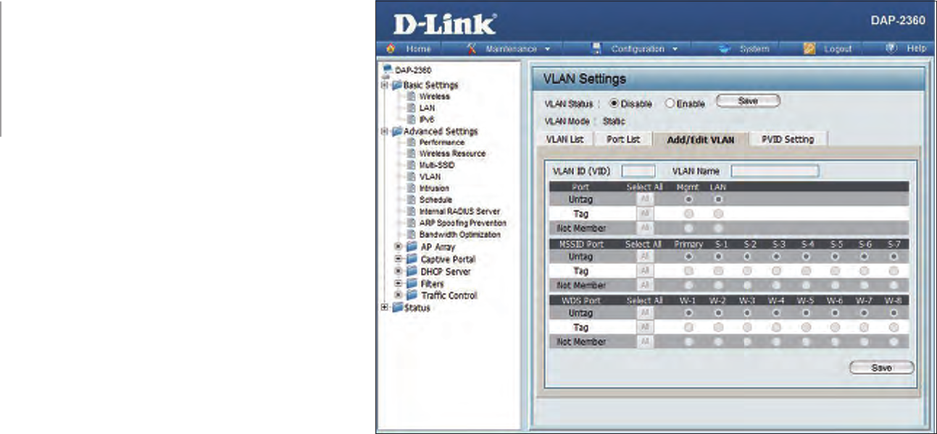Click the VLAN ID (VID) input field
This screenshot has width=937, height=434.
(638, 171)
